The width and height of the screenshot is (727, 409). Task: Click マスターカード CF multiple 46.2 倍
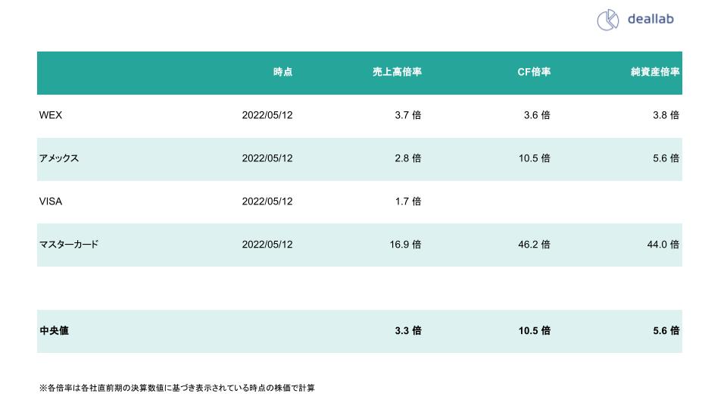point(534,245)
